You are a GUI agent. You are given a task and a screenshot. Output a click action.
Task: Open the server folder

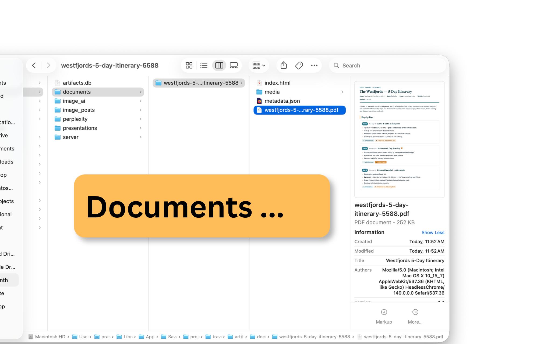click(98, 137)
